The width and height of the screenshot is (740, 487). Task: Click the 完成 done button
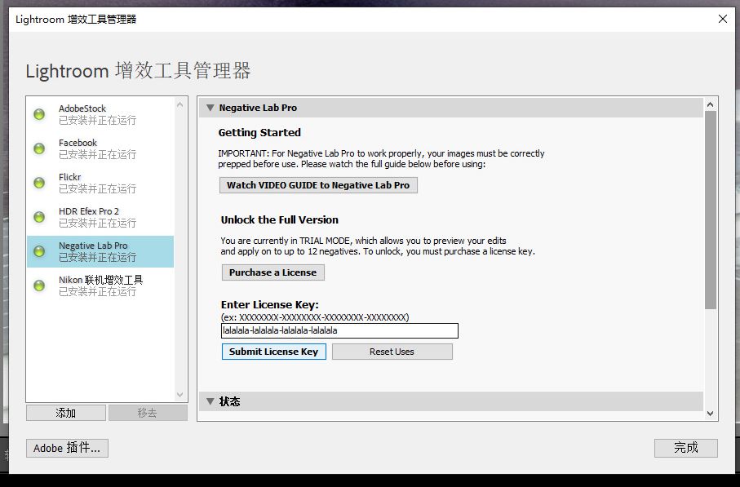click(x=685, y=448)
